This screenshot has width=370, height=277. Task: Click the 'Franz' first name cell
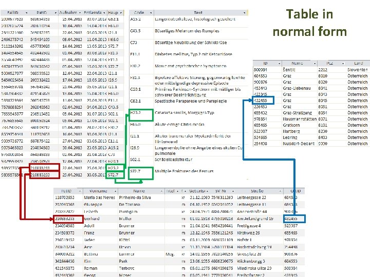[89, 233]
